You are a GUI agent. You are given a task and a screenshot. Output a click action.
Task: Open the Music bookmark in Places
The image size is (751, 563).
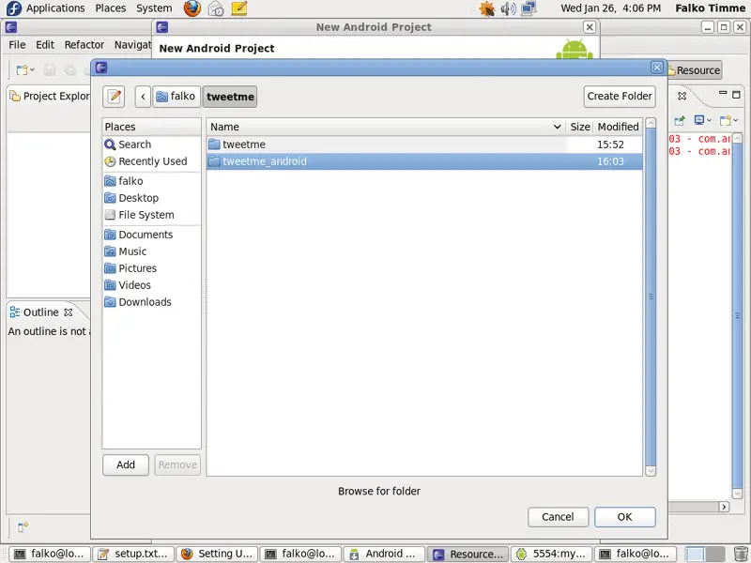point(152,251)
